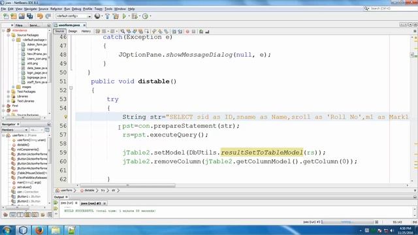Click the red Start Macro Recording icon
The width and height of the screenshot is (418, 235).
[187, 31]
